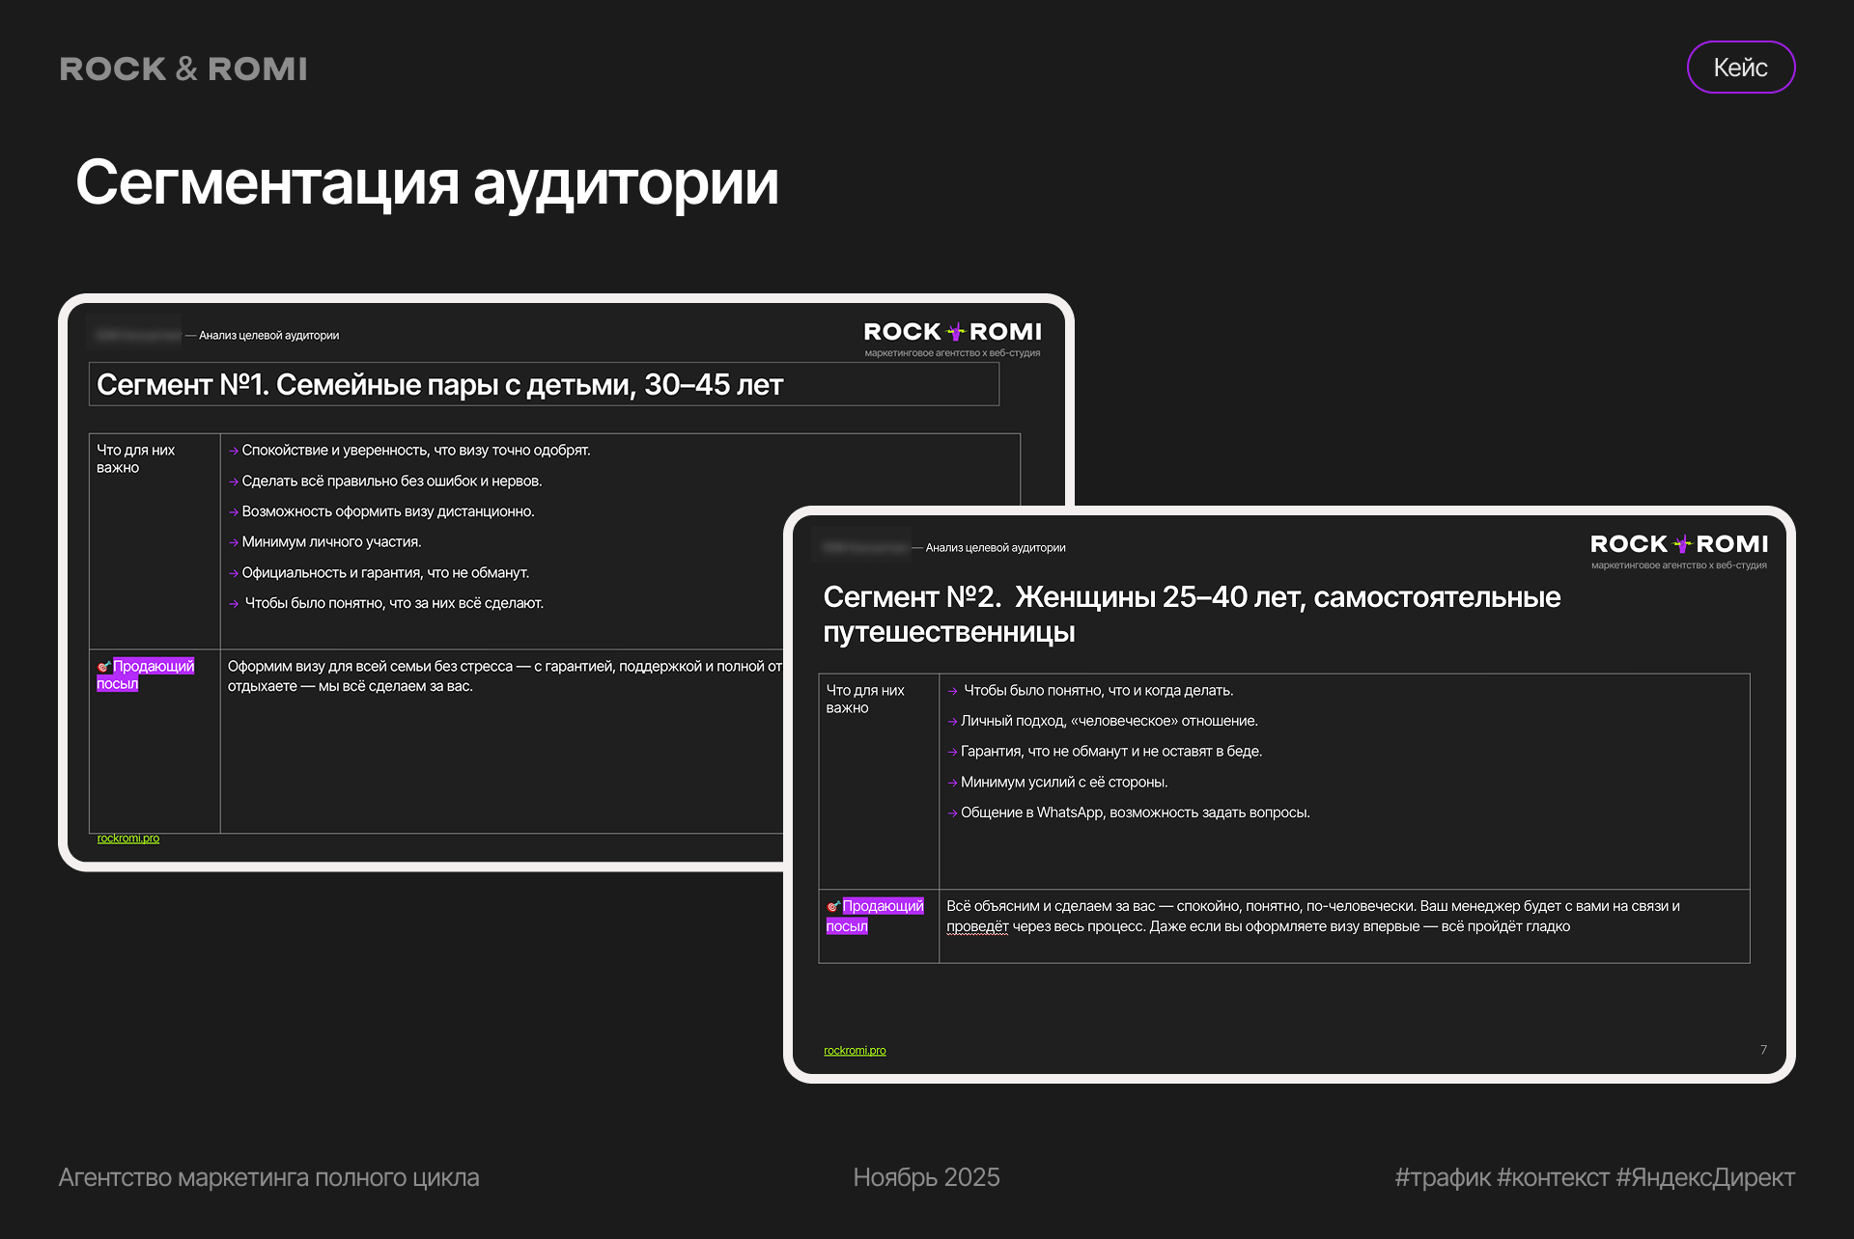
Task: Click Rock Romi logo on first slide
Action: click(952, 333)
